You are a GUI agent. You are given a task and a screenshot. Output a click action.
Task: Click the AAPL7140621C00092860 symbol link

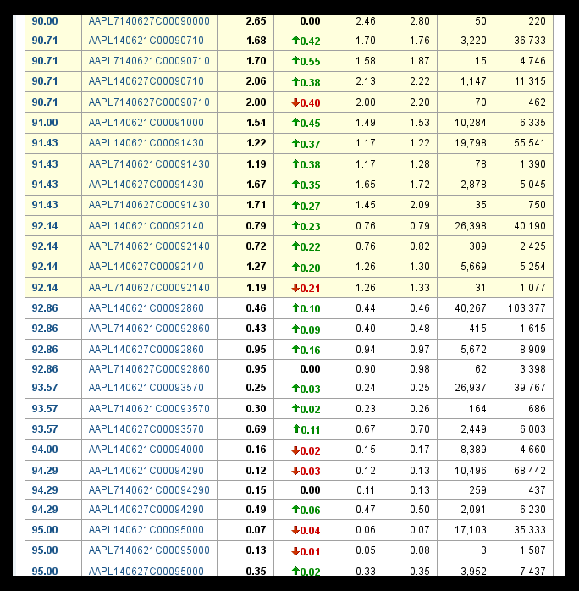pyautogui.click(x=149, y=329)
